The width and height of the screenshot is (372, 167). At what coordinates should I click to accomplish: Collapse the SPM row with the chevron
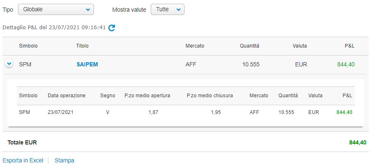click(x=9, y=64)
